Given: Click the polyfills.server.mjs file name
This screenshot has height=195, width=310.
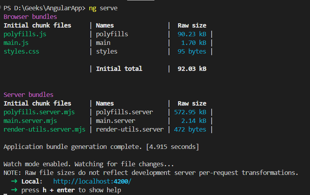Looking at the screenshot, I should (x=39, y=112).
